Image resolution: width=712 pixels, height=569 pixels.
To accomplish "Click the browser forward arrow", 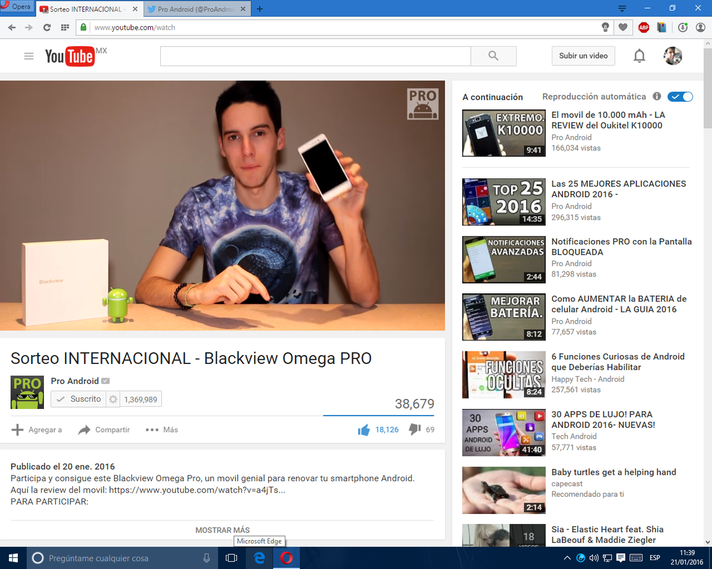I will tap(28, 27).
